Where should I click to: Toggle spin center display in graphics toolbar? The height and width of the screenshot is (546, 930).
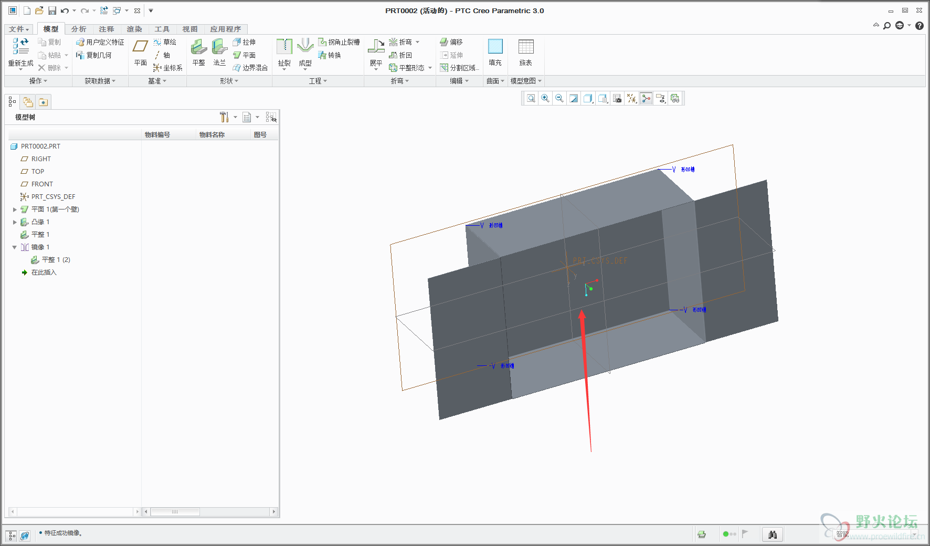pos(646,98)
